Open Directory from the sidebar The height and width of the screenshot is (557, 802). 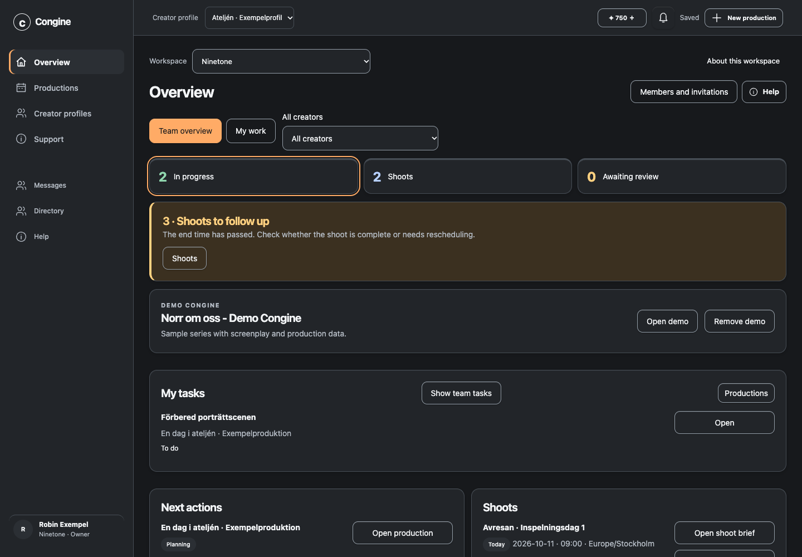click(x=67, y=211)
